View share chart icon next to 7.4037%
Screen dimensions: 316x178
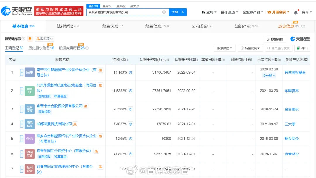(x=130, y=124)
